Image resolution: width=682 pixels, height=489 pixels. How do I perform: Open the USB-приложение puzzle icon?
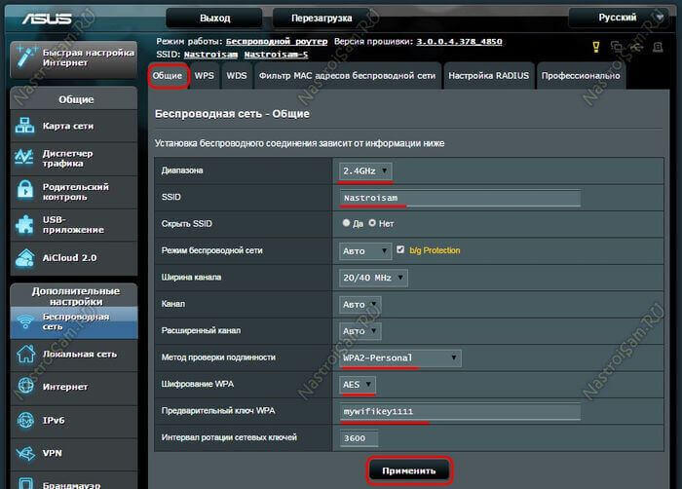click(x=24, y=224)
